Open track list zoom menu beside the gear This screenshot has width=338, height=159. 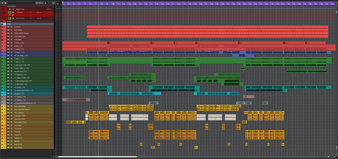pyautogui.click(x=51, y=156)
